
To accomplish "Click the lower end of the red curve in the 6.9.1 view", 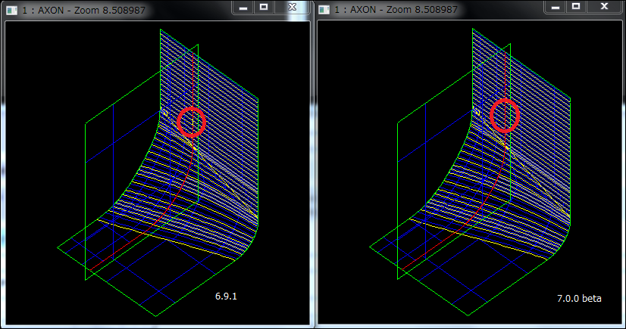I will click(89, 268).
